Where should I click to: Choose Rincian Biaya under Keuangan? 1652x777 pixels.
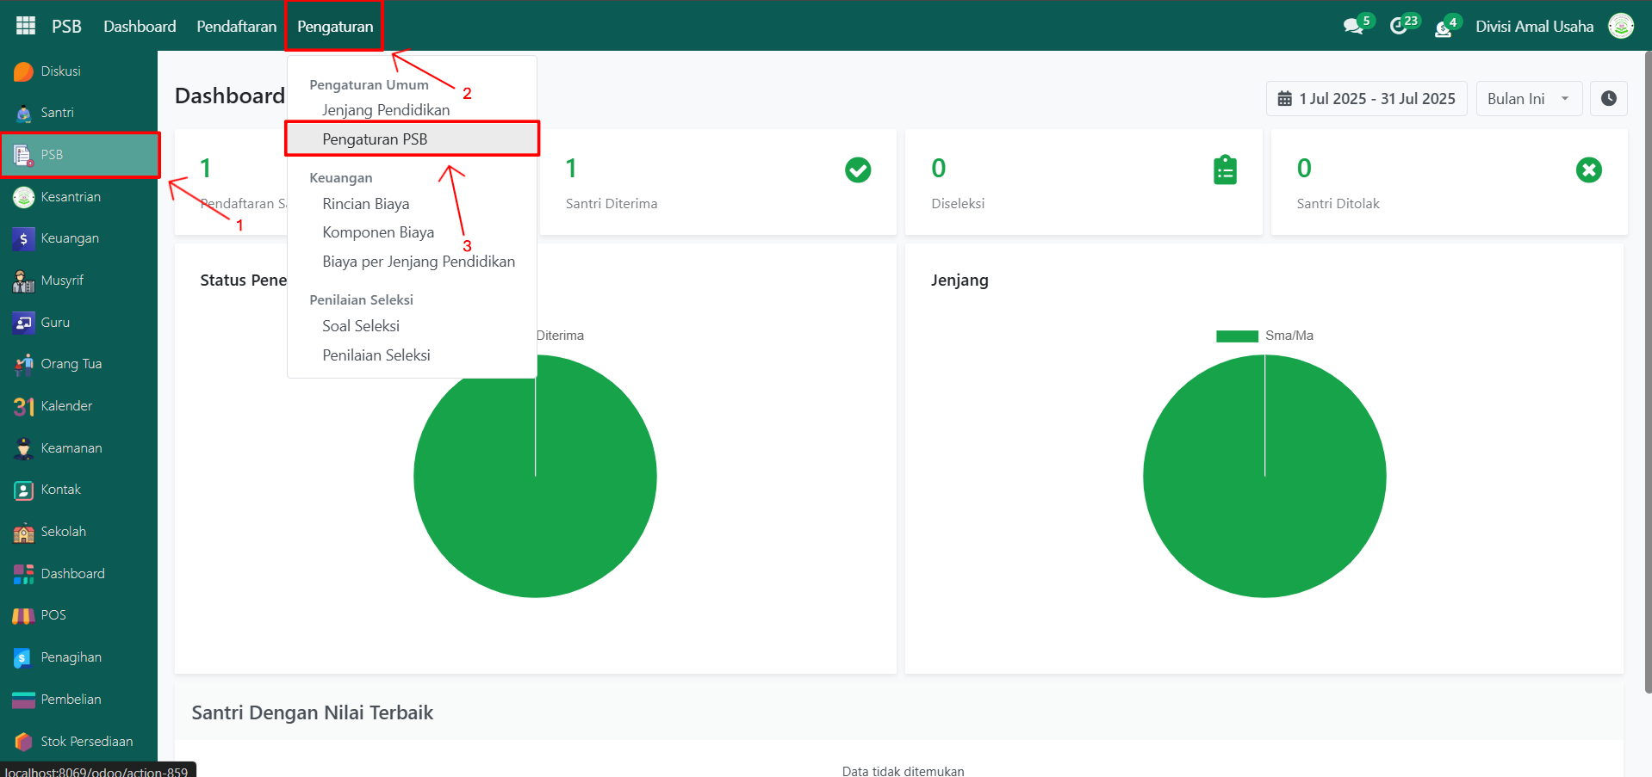[365, 204]
